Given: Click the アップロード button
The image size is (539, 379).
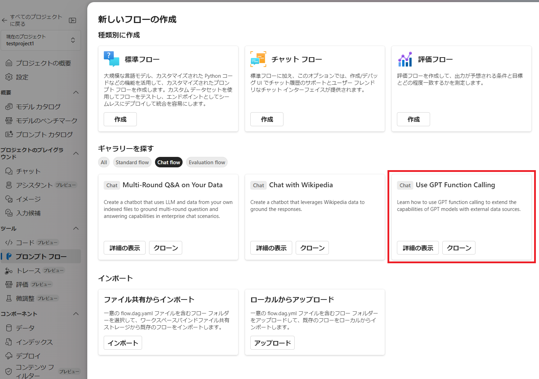Looking at the screenshot, I should pos(272,343).
